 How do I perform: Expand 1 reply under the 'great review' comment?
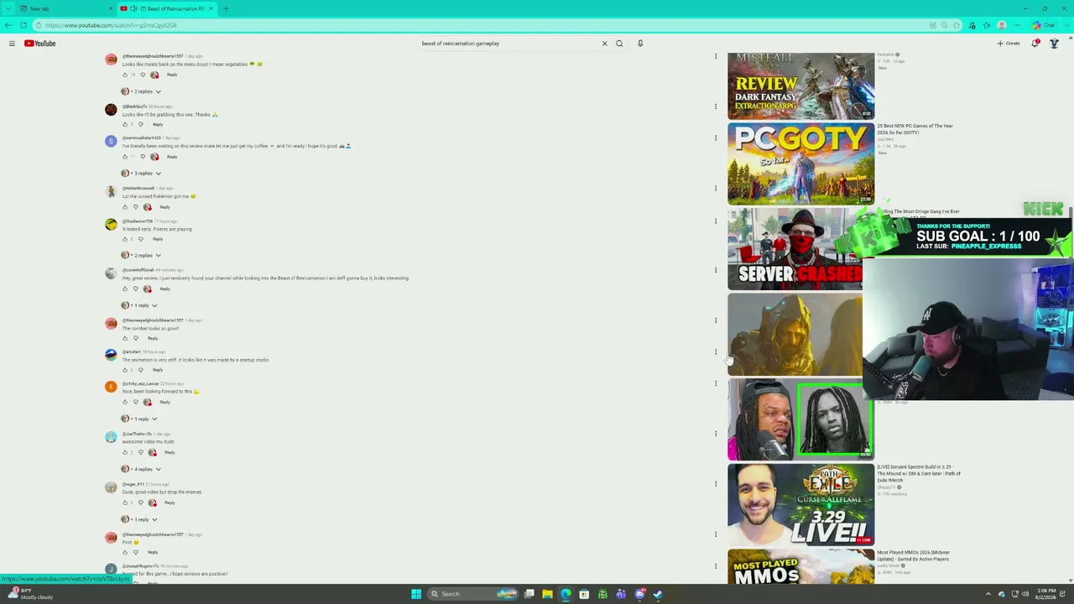pyautogui.click(x=140, y=305)
